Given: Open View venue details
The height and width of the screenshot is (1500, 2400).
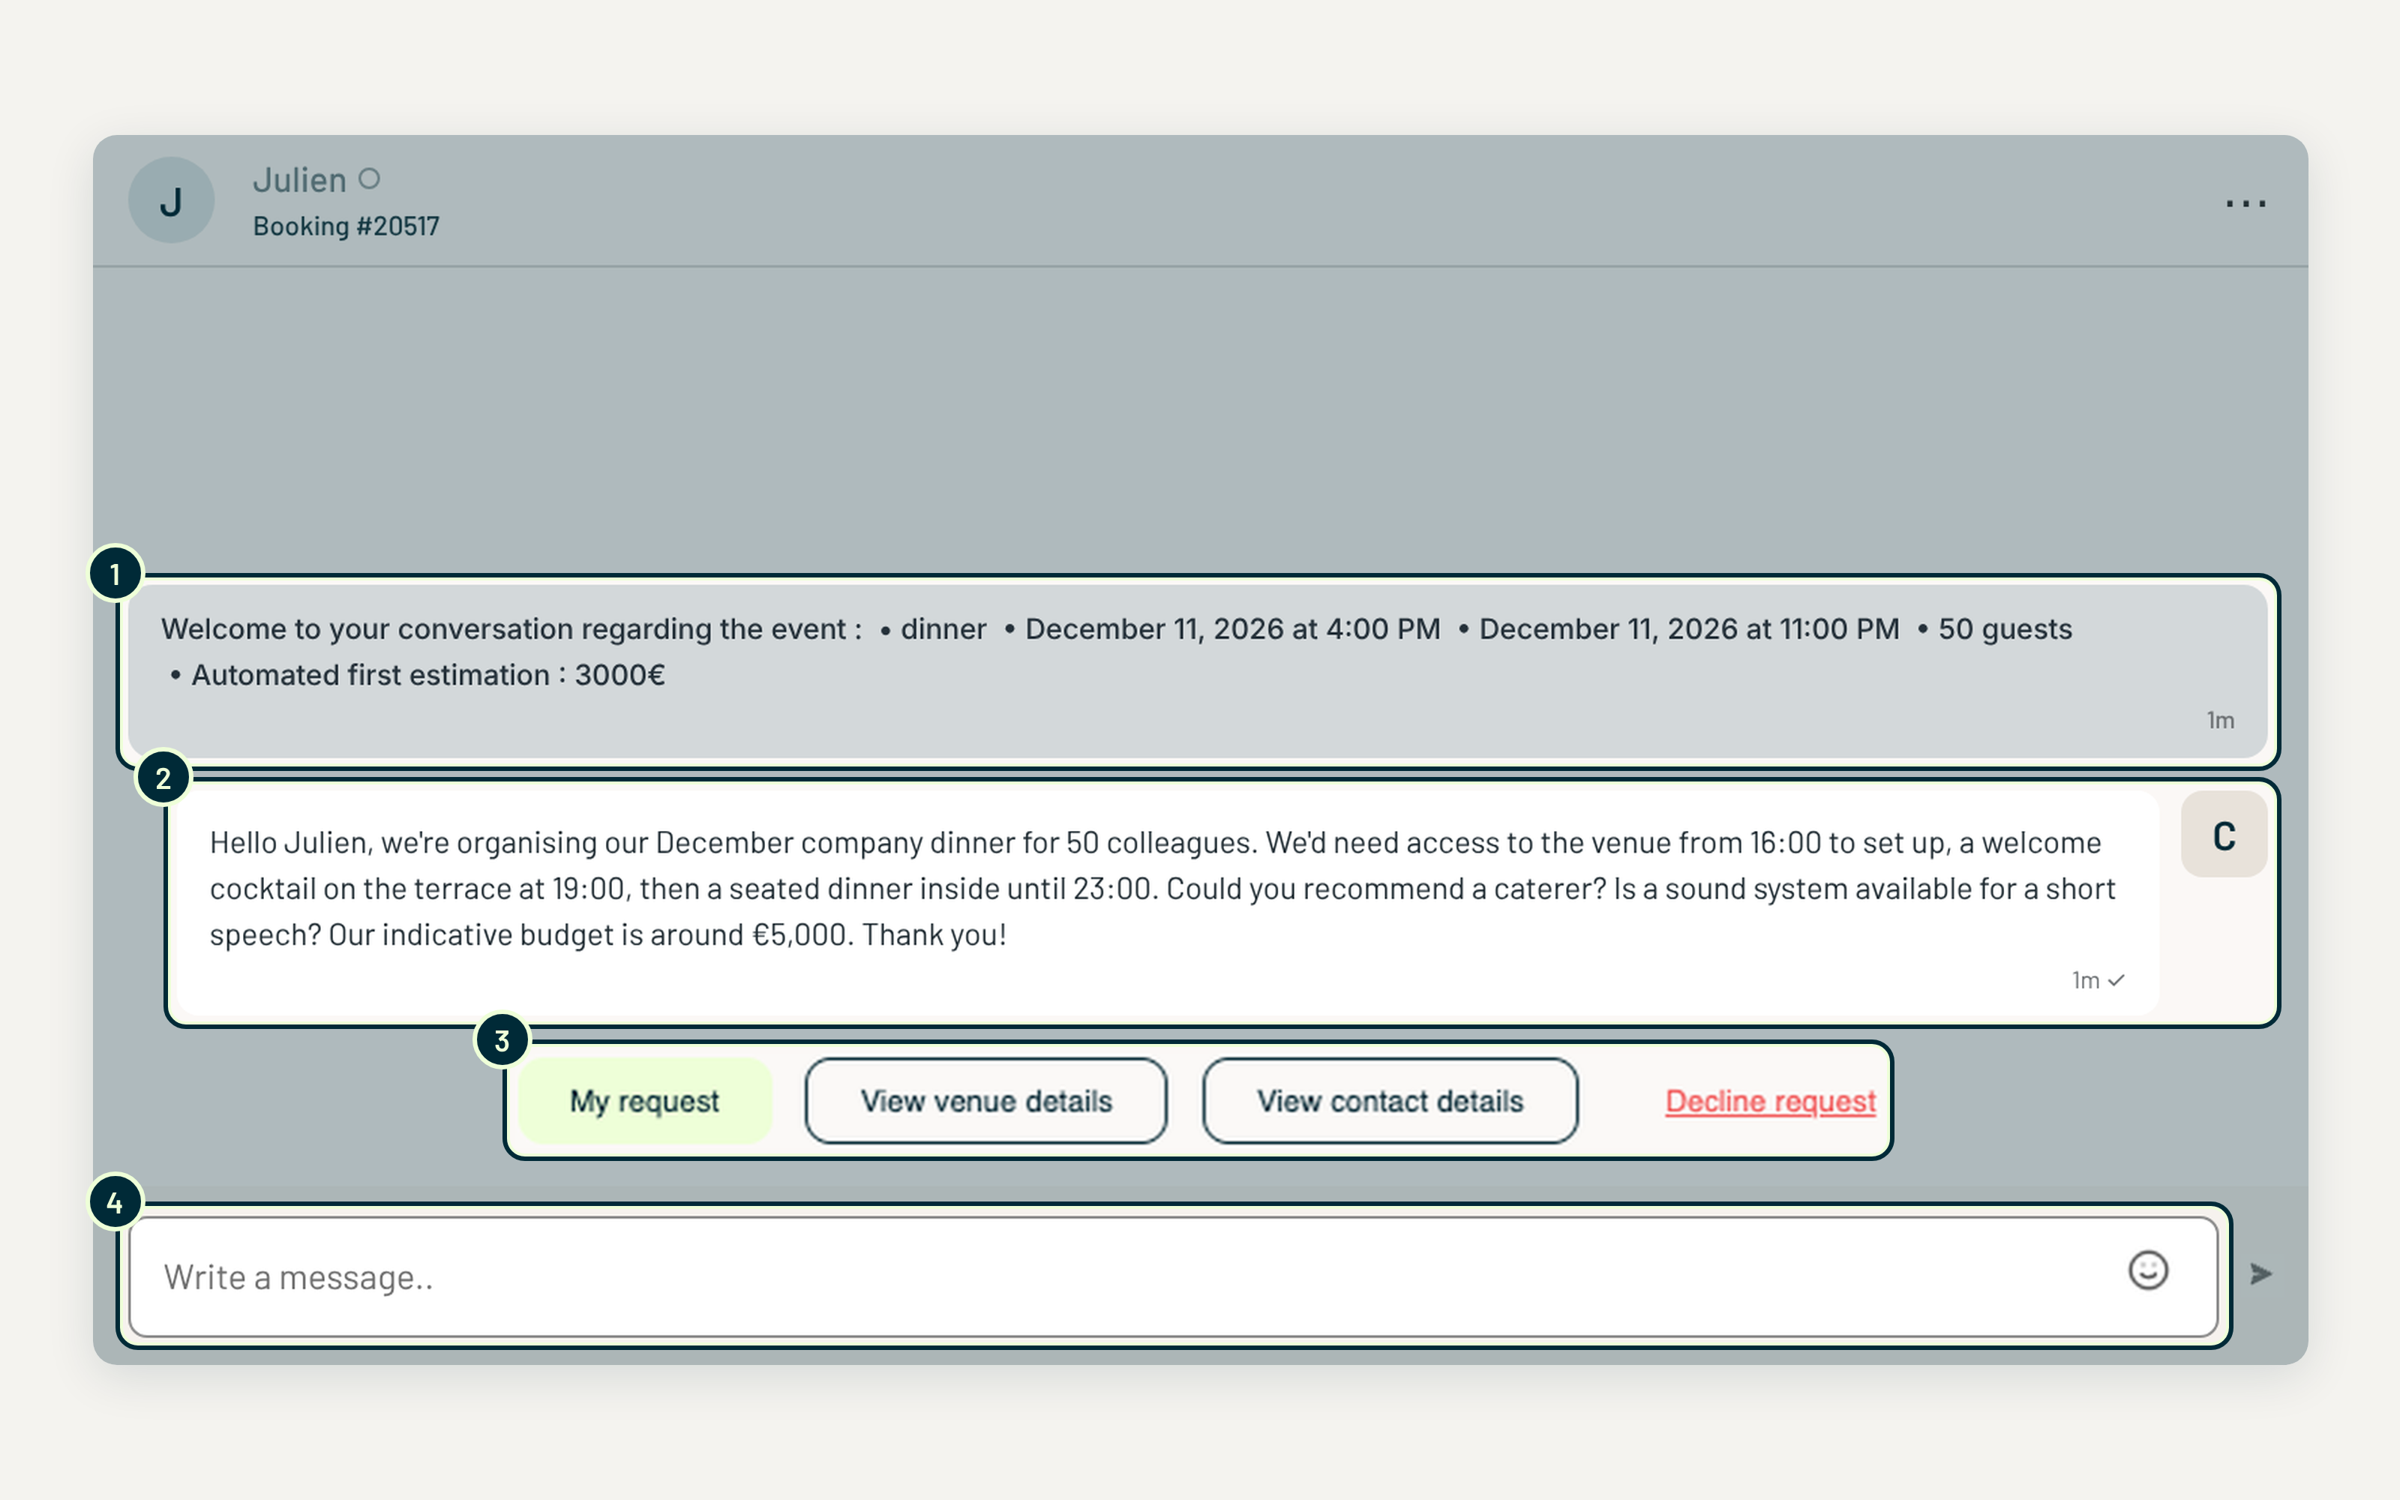Looking at the screenshot, I should pos(985,1101).
